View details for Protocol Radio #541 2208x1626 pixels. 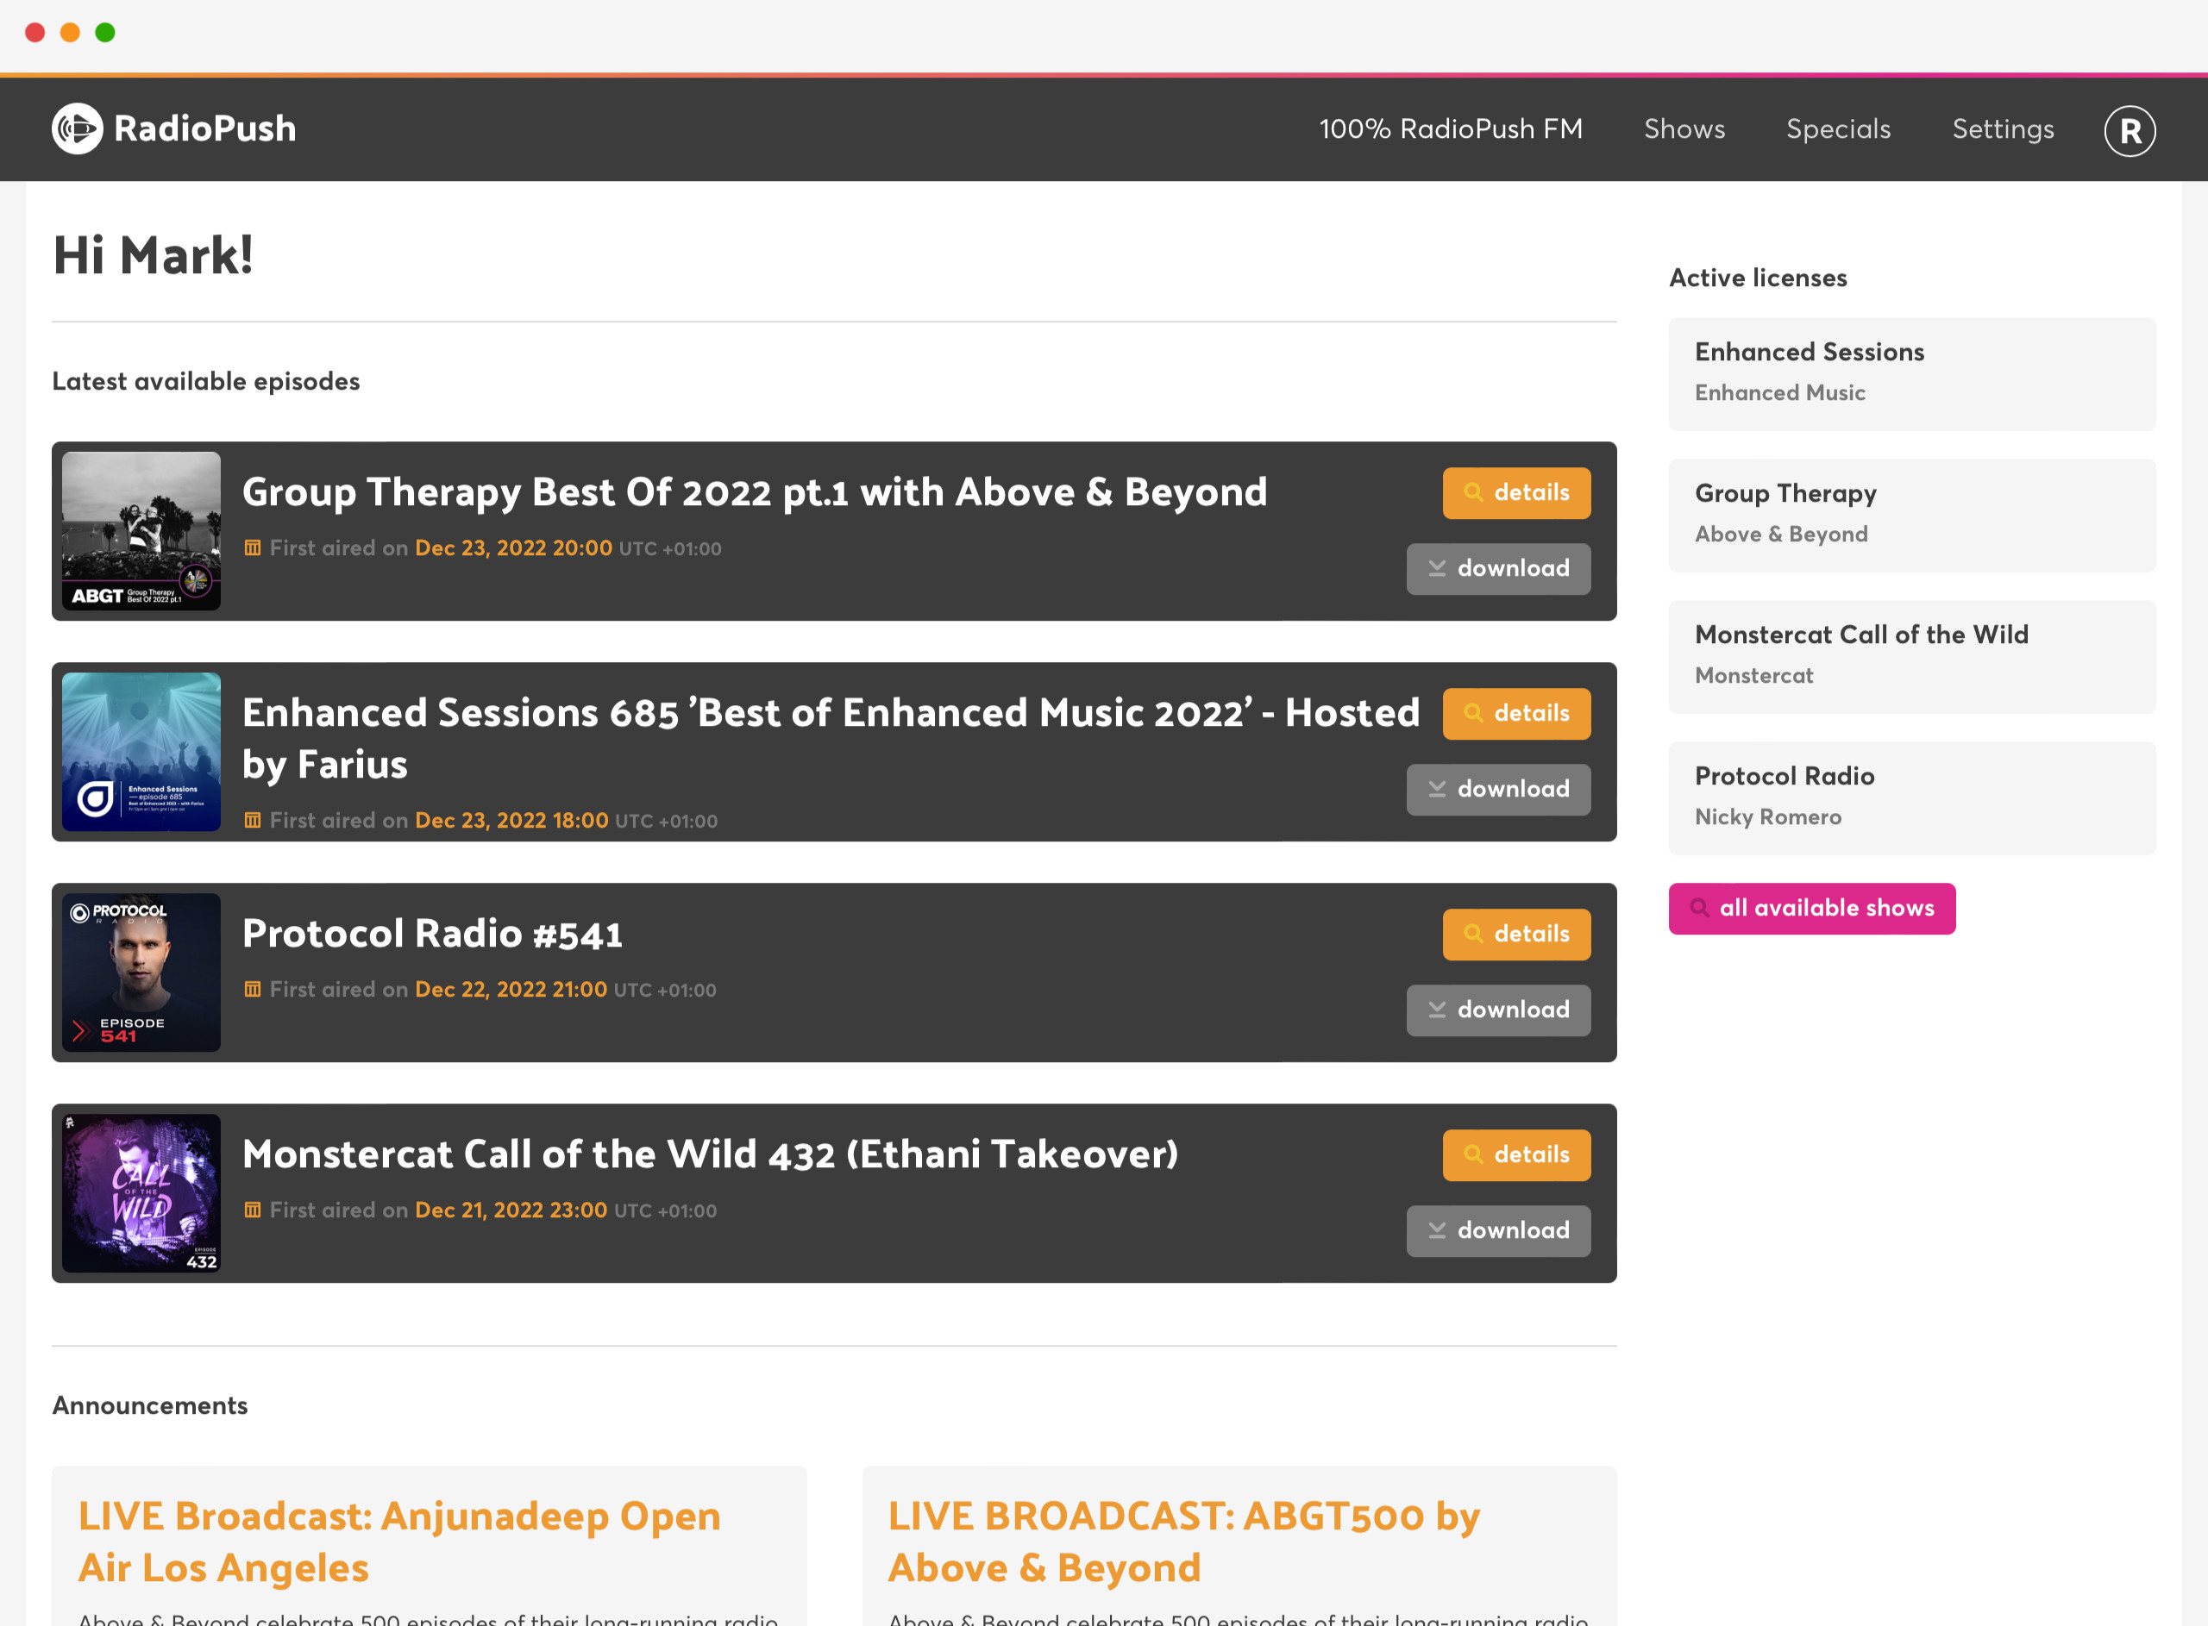pyautogui.click(x=1515, y=933)
